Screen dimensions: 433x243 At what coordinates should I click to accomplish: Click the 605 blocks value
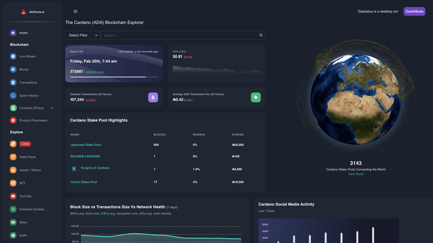156,145
